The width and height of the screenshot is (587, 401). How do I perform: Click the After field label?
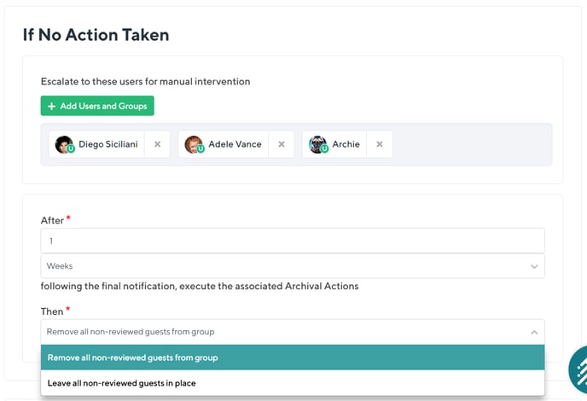click(52, 220)
